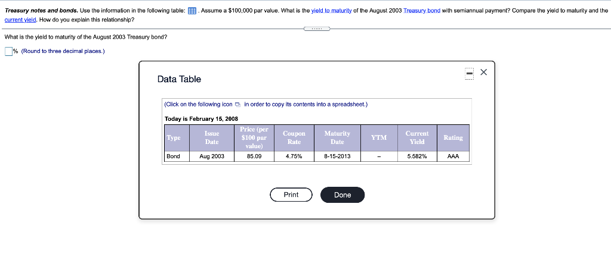Expand the collapsed dots divider handle
The width and height of the screenshot is (611, 279).
[316, 29]
